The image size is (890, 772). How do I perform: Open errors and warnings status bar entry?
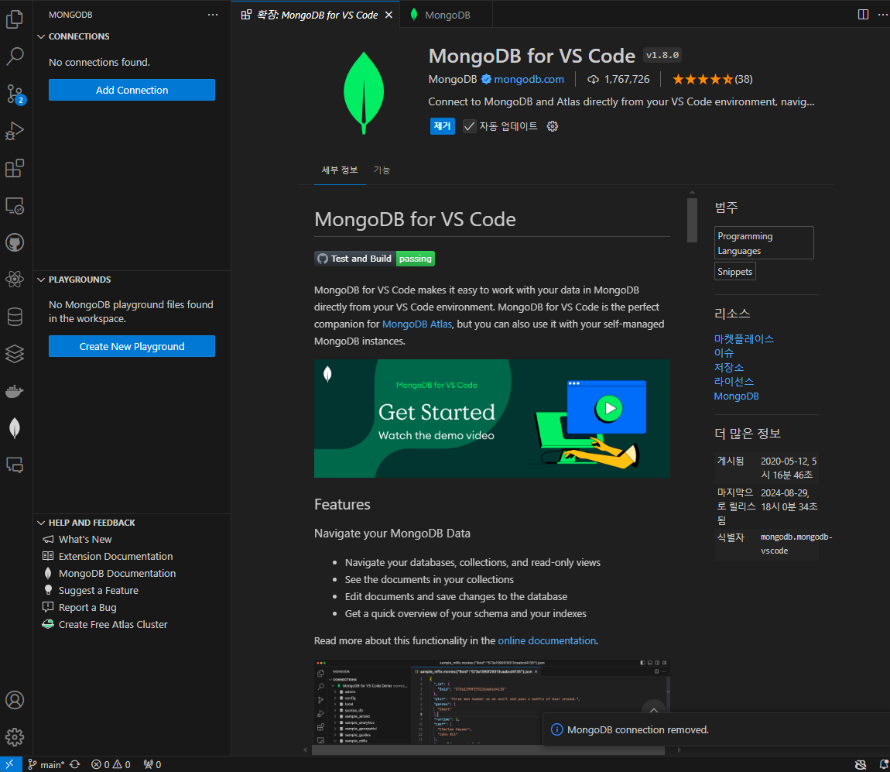point(111,764)
